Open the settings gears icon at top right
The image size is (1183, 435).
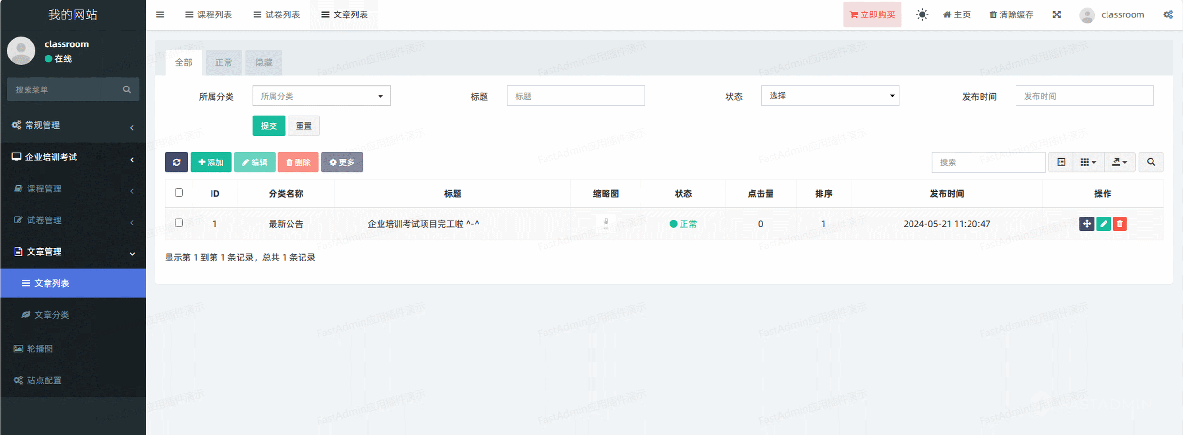coord(1168,14)
